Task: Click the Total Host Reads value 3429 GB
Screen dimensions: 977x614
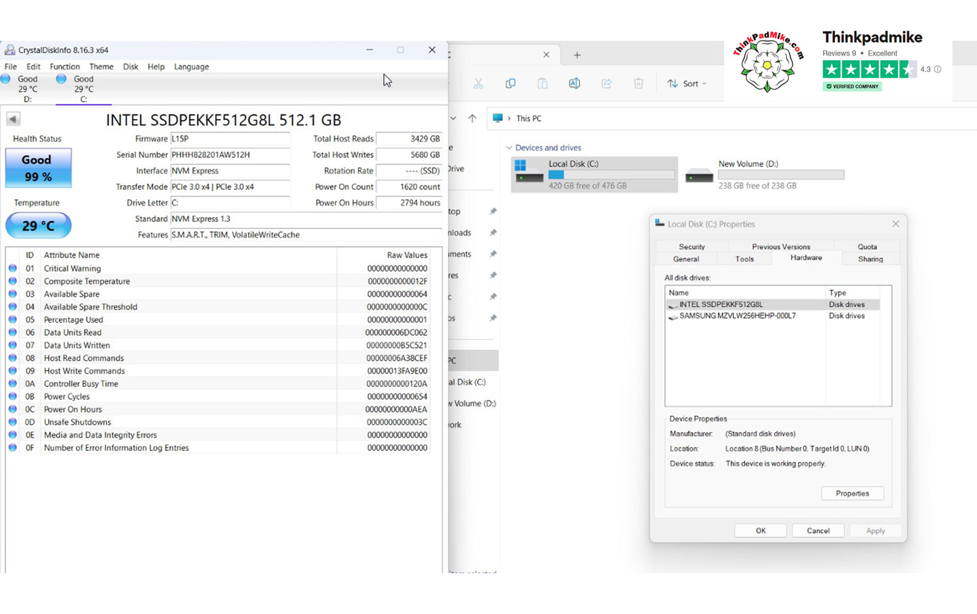Action: [408, 139]
